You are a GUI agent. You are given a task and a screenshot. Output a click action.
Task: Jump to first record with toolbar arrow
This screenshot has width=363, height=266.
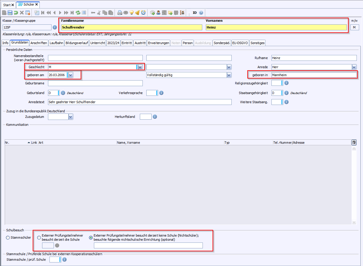pyautogui.click(x=43, y=13)
